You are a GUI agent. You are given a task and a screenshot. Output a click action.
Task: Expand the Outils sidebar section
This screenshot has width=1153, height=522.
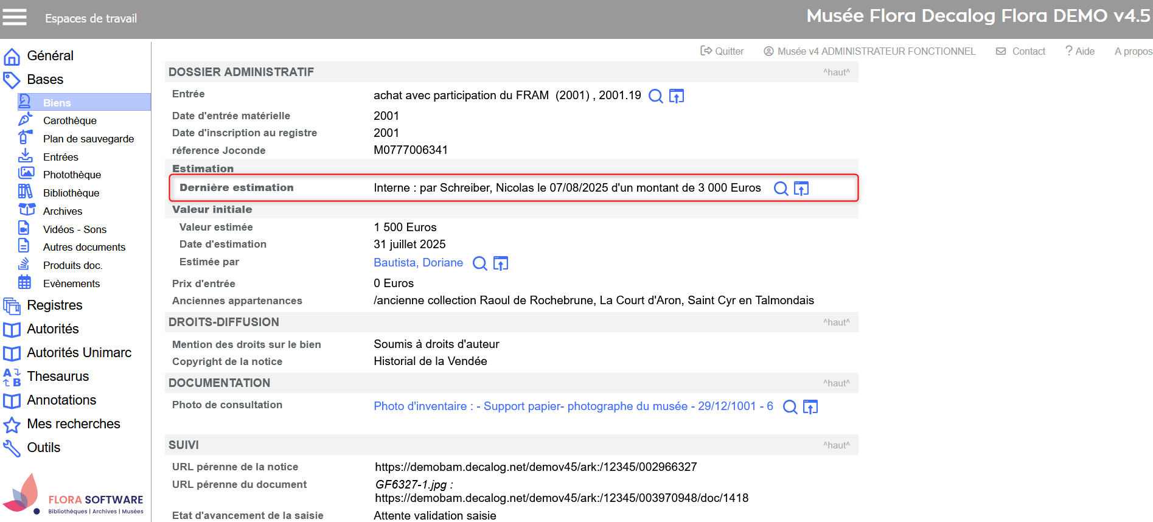coord(43,448)
